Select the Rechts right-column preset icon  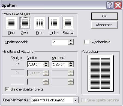(x=68, y=23)
